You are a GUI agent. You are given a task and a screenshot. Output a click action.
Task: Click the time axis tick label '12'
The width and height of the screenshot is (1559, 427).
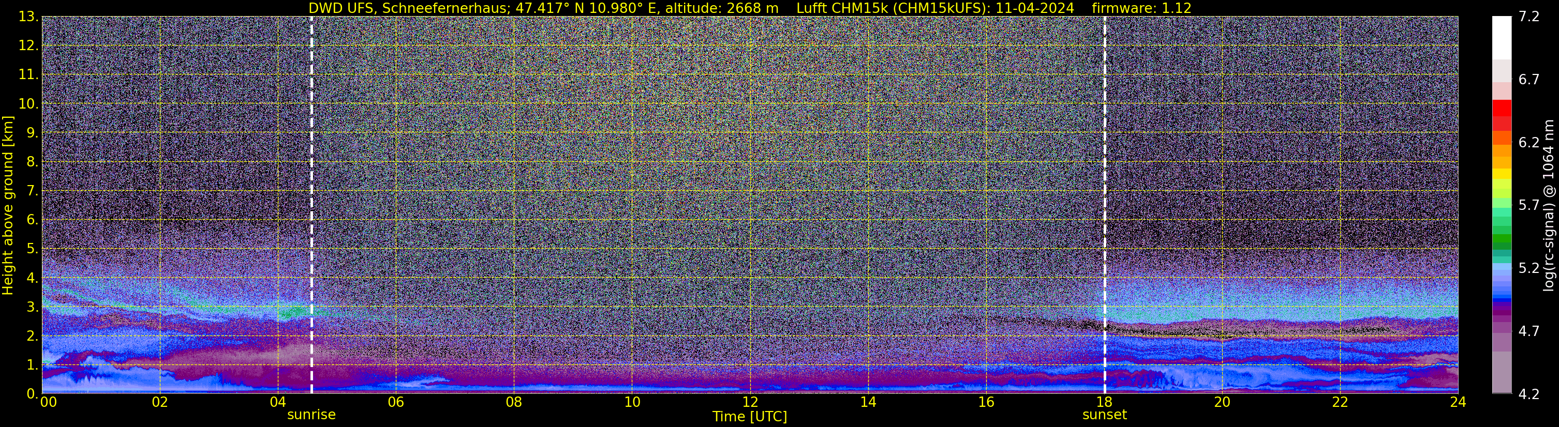pos(750,402)
